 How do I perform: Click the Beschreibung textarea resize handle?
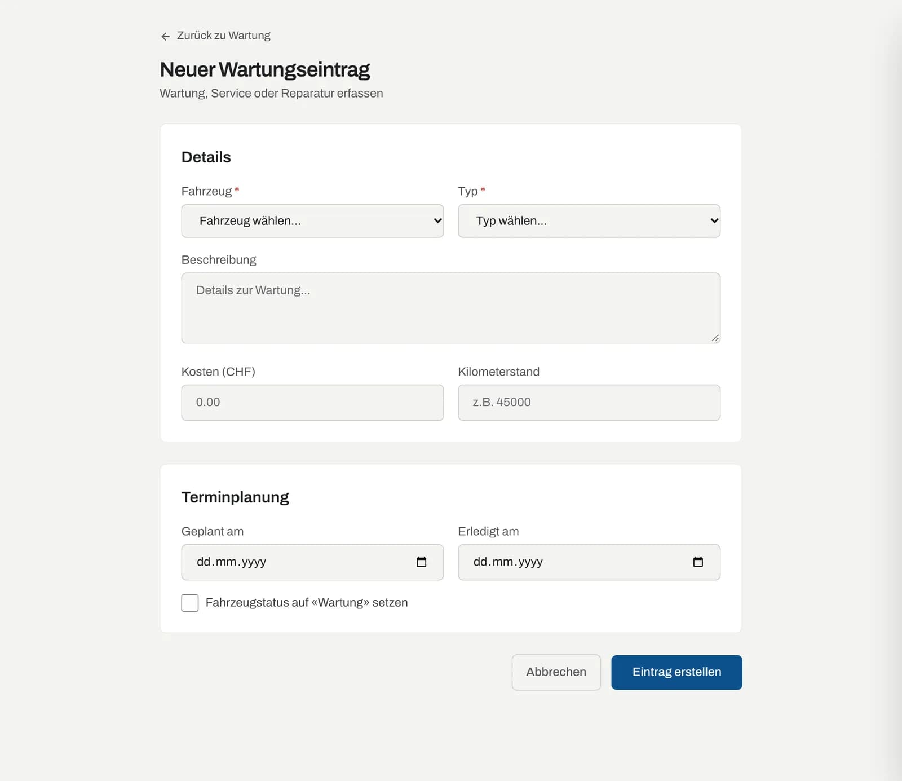click(x=715, y=338)
